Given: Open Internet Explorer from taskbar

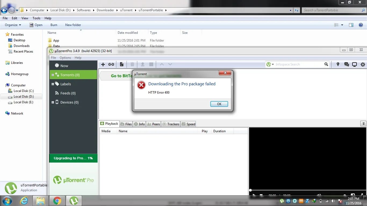Looking at the screenshot, I should click(24, 201).
